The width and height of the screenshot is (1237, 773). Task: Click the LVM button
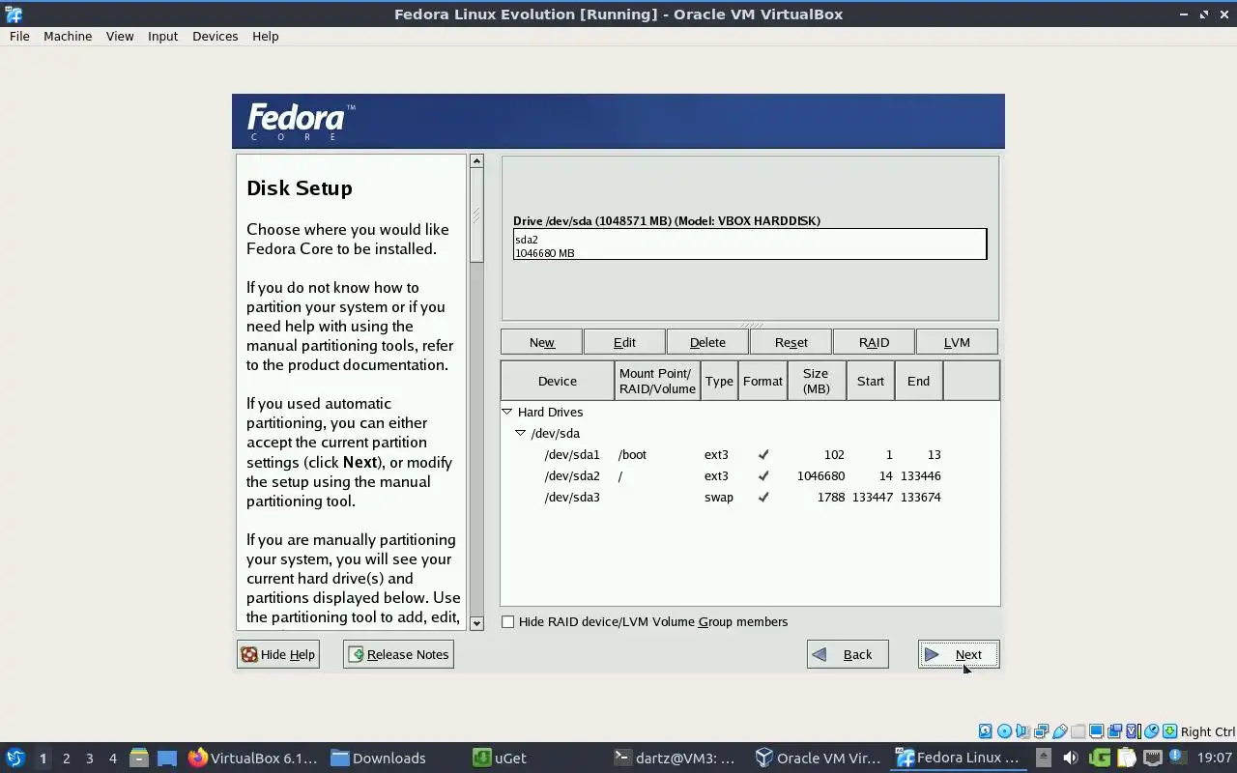click(957, 342)
